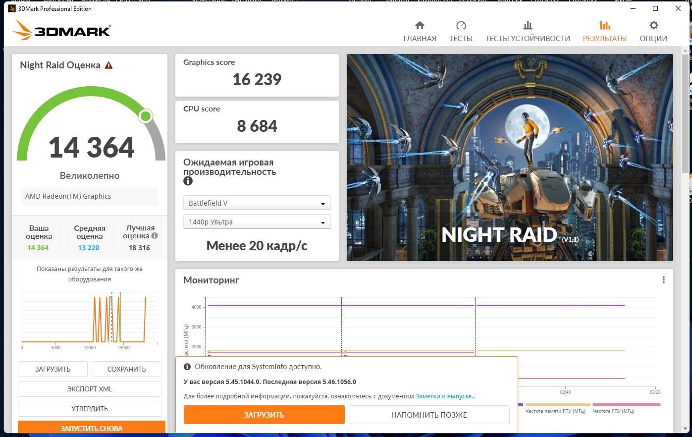Open info icon under Ожидаемая игровая производительность
692x437 pixels.
pos(188,181)
